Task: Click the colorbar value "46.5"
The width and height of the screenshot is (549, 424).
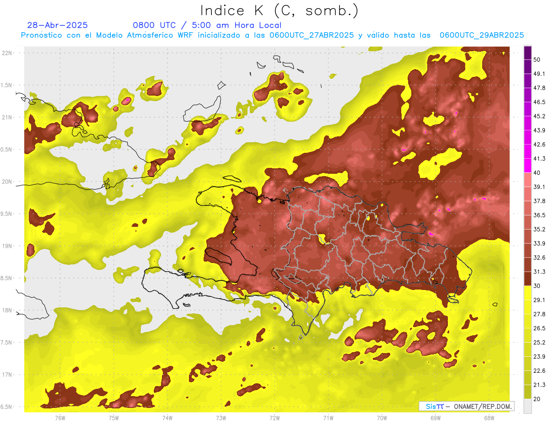Action: coord(539,102)
